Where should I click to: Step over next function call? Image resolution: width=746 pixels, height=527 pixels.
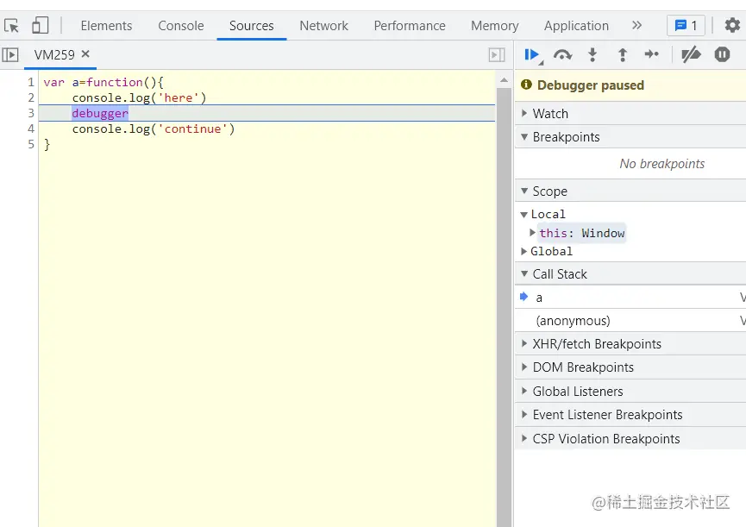[562, 55]
